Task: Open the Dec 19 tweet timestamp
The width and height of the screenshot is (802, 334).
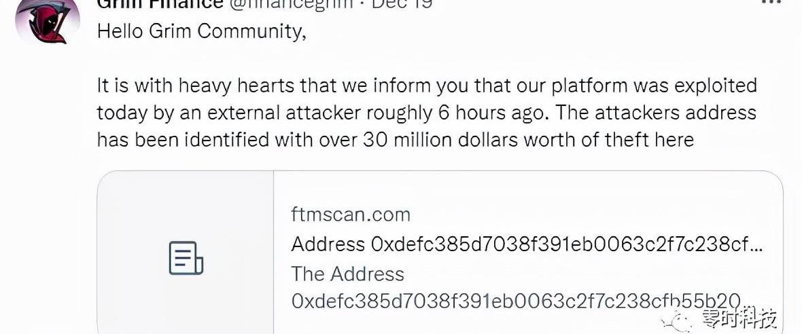Action: [x=404, y=4]
